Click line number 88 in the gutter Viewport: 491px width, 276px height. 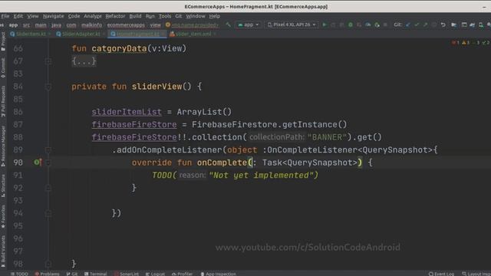(18, 137)
